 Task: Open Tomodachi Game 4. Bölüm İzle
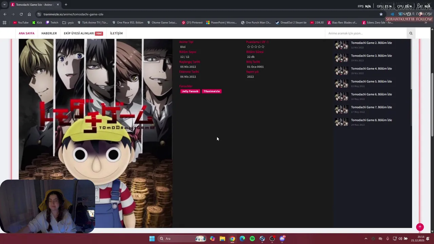click(371, 68)
